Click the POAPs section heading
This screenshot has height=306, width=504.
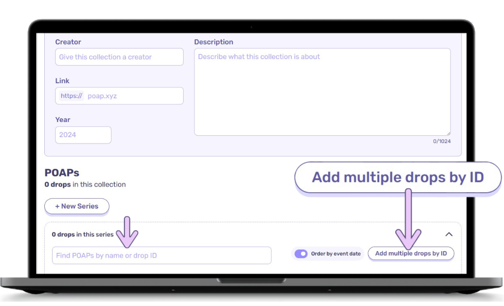(62, 173)
